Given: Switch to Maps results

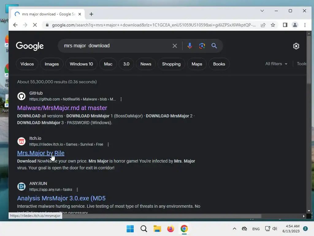Looking at the screenshot, I should [x=197, y=64].
